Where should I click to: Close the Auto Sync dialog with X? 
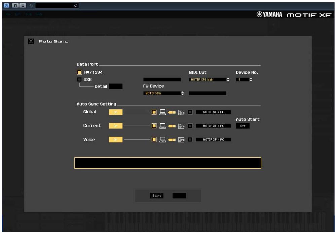31,41
